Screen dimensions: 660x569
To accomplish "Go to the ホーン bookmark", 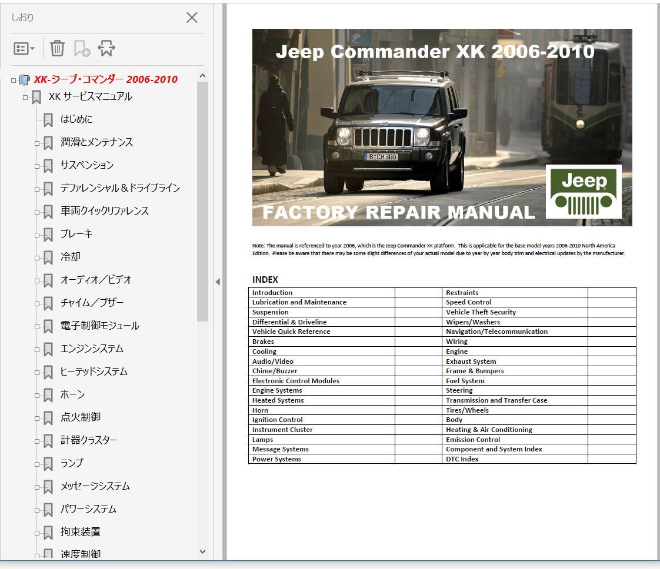I will click(x=72, y=394).
